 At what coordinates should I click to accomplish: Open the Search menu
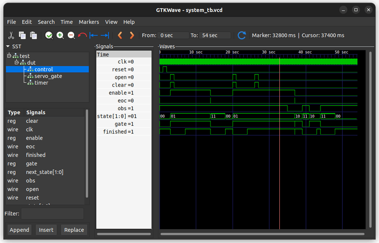(46, 22)
